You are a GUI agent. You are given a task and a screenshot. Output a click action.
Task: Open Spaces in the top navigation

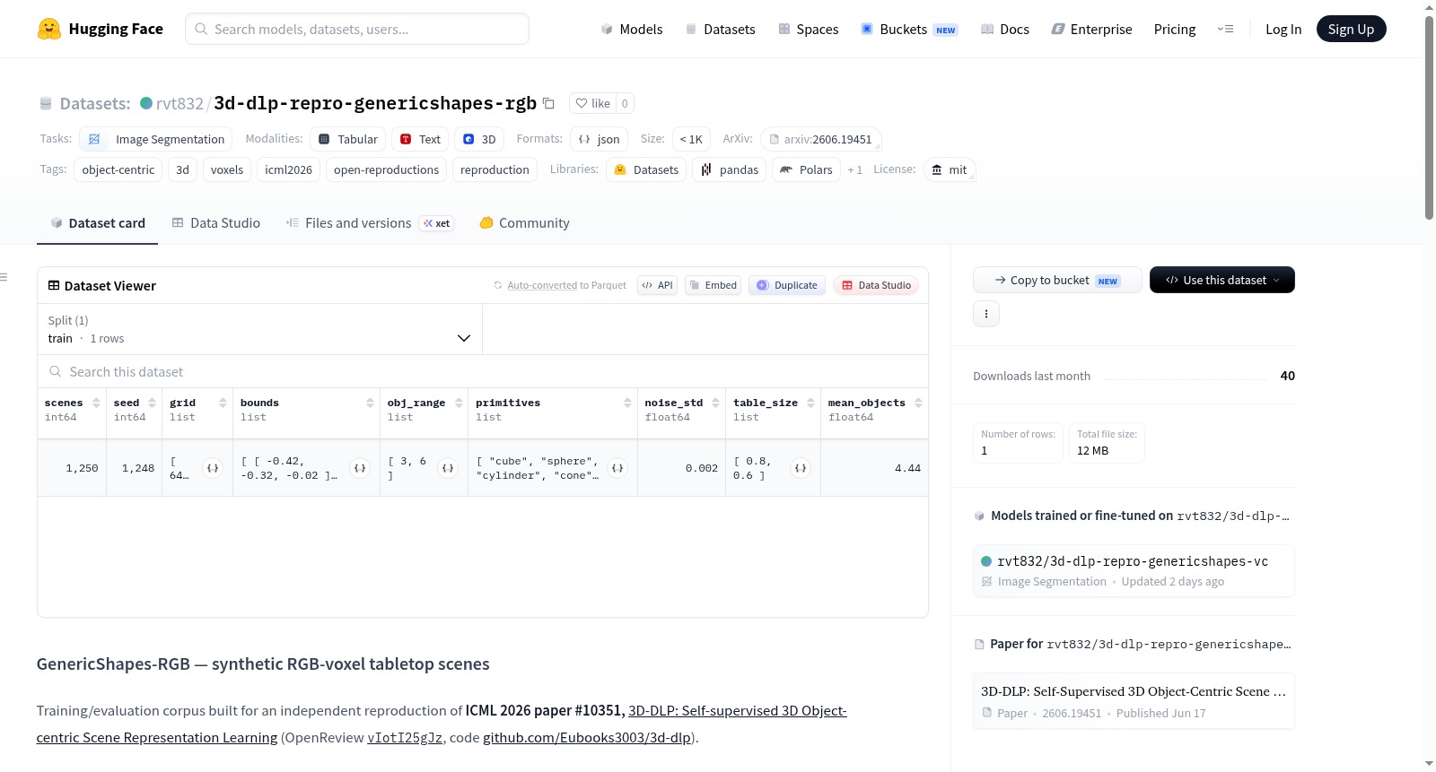click(809, 29)
